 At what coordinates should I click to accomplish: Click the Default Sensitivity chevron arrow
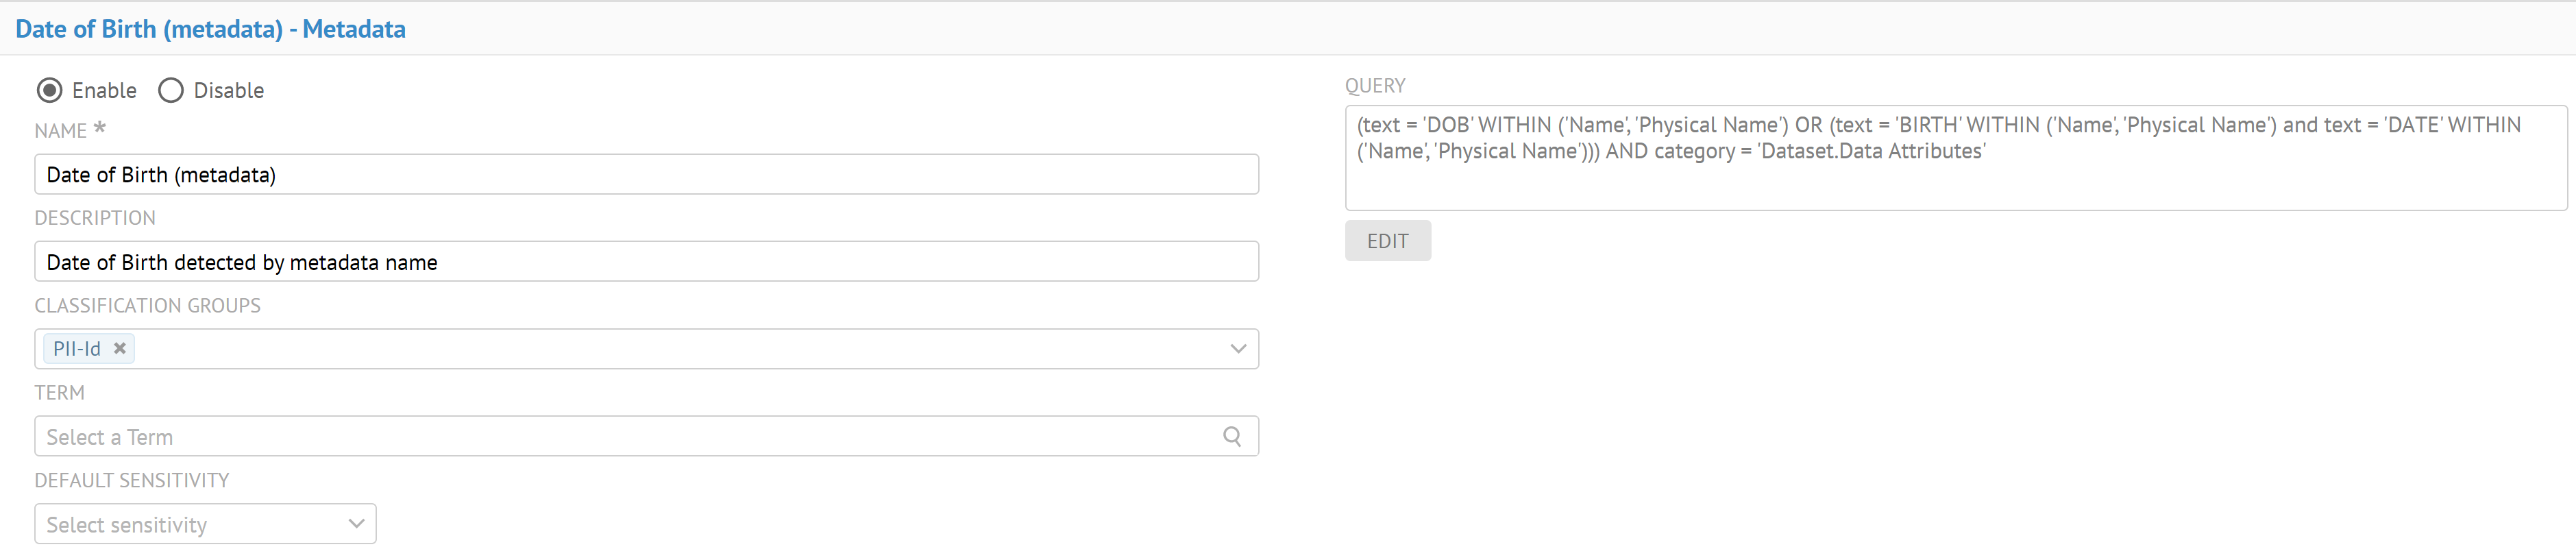356,524
